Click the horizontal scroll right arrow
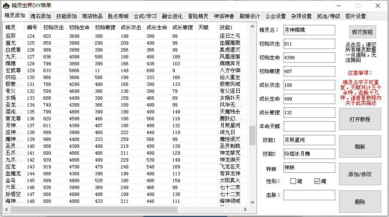389x217 pixels. pos(245,210)
